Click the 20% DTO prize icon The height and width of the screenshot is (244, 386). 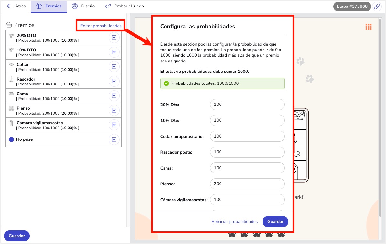tap(11, 36)
